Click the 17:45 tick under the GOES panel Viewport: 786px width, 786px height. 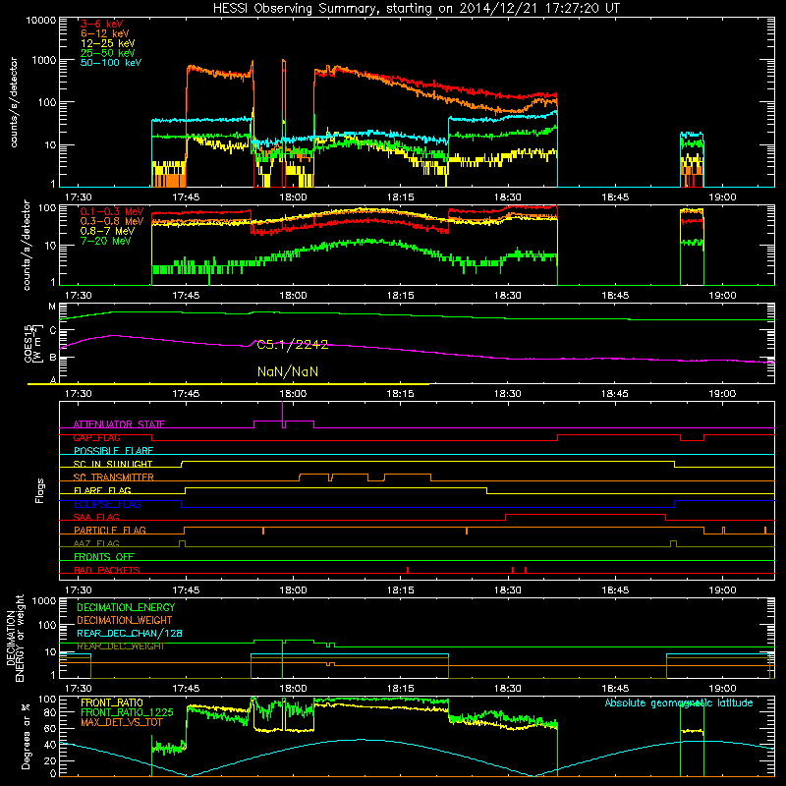pos(186,394)
